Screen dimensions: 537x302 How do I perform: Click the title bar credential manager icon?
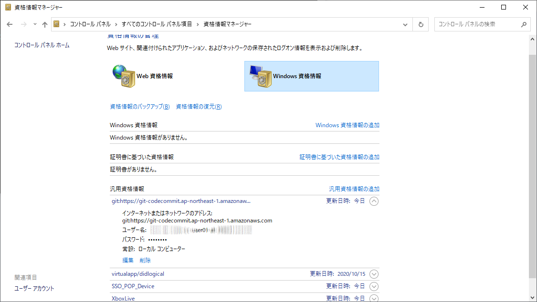8,7
